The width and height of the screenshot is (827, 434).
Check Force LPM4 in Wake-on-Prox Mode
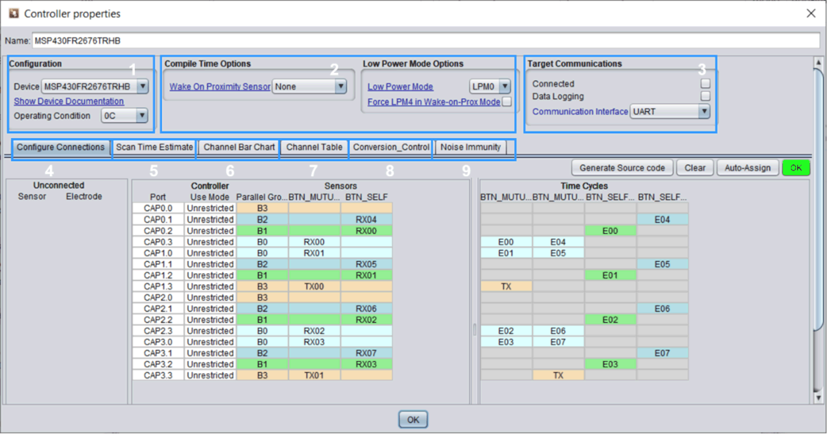pos(507,102)
